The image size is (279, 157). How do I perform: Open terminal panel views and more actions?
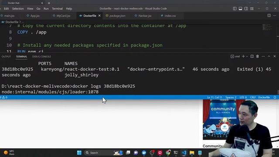(x=263, y=56)
